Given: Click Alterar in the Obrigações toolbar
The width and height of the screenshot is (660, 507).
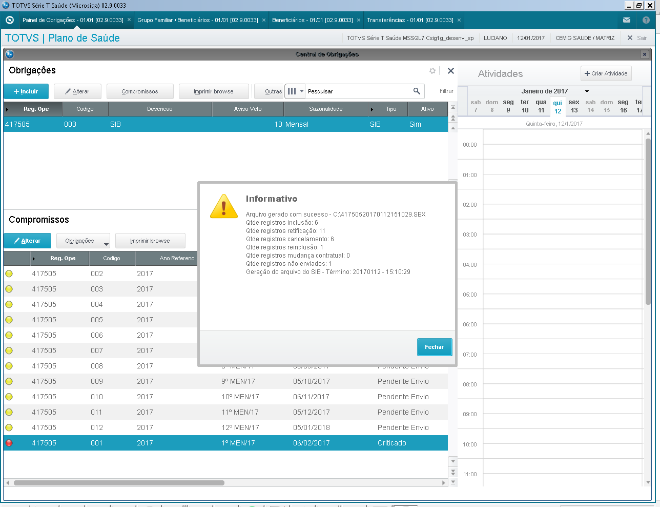Looking at the screenshot, I should click(x=77, y=91).
